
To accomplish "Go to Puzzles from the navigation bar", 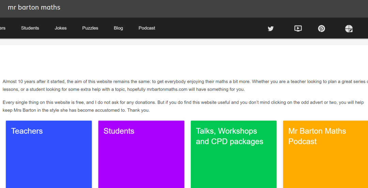I will [x=90, y=28].
